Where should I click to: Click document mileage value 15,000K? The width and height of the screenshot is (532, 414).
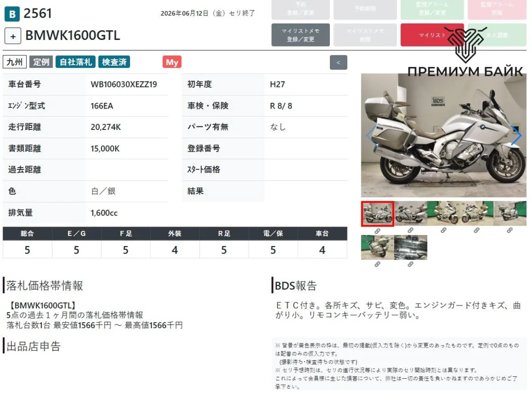(105, 148)
